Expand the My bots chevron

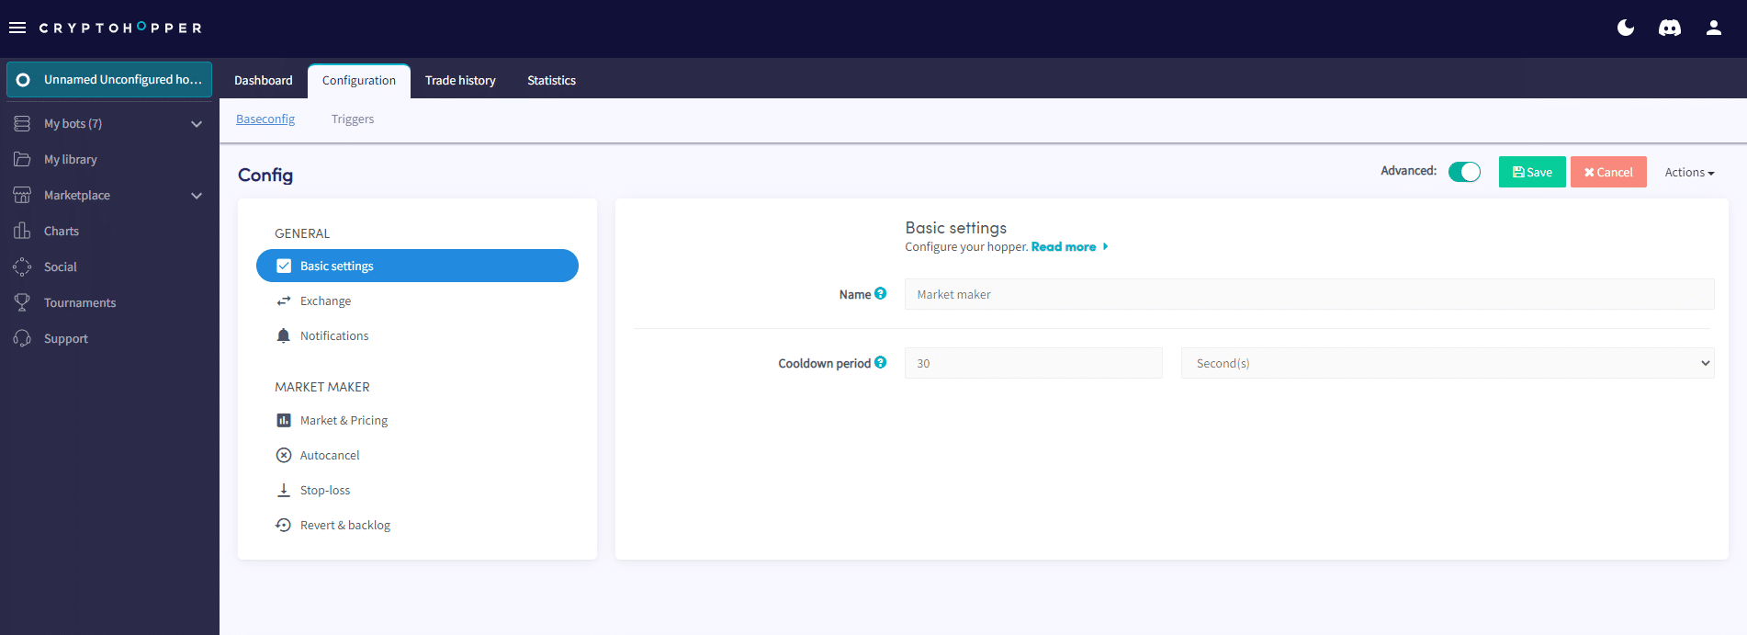point(197,124)
